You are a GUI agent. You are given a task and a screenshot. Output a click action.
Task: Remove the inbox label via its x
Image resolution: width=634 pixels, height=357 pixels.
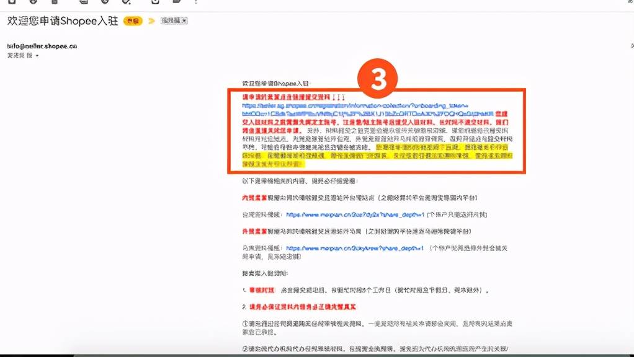click(184, 20)
